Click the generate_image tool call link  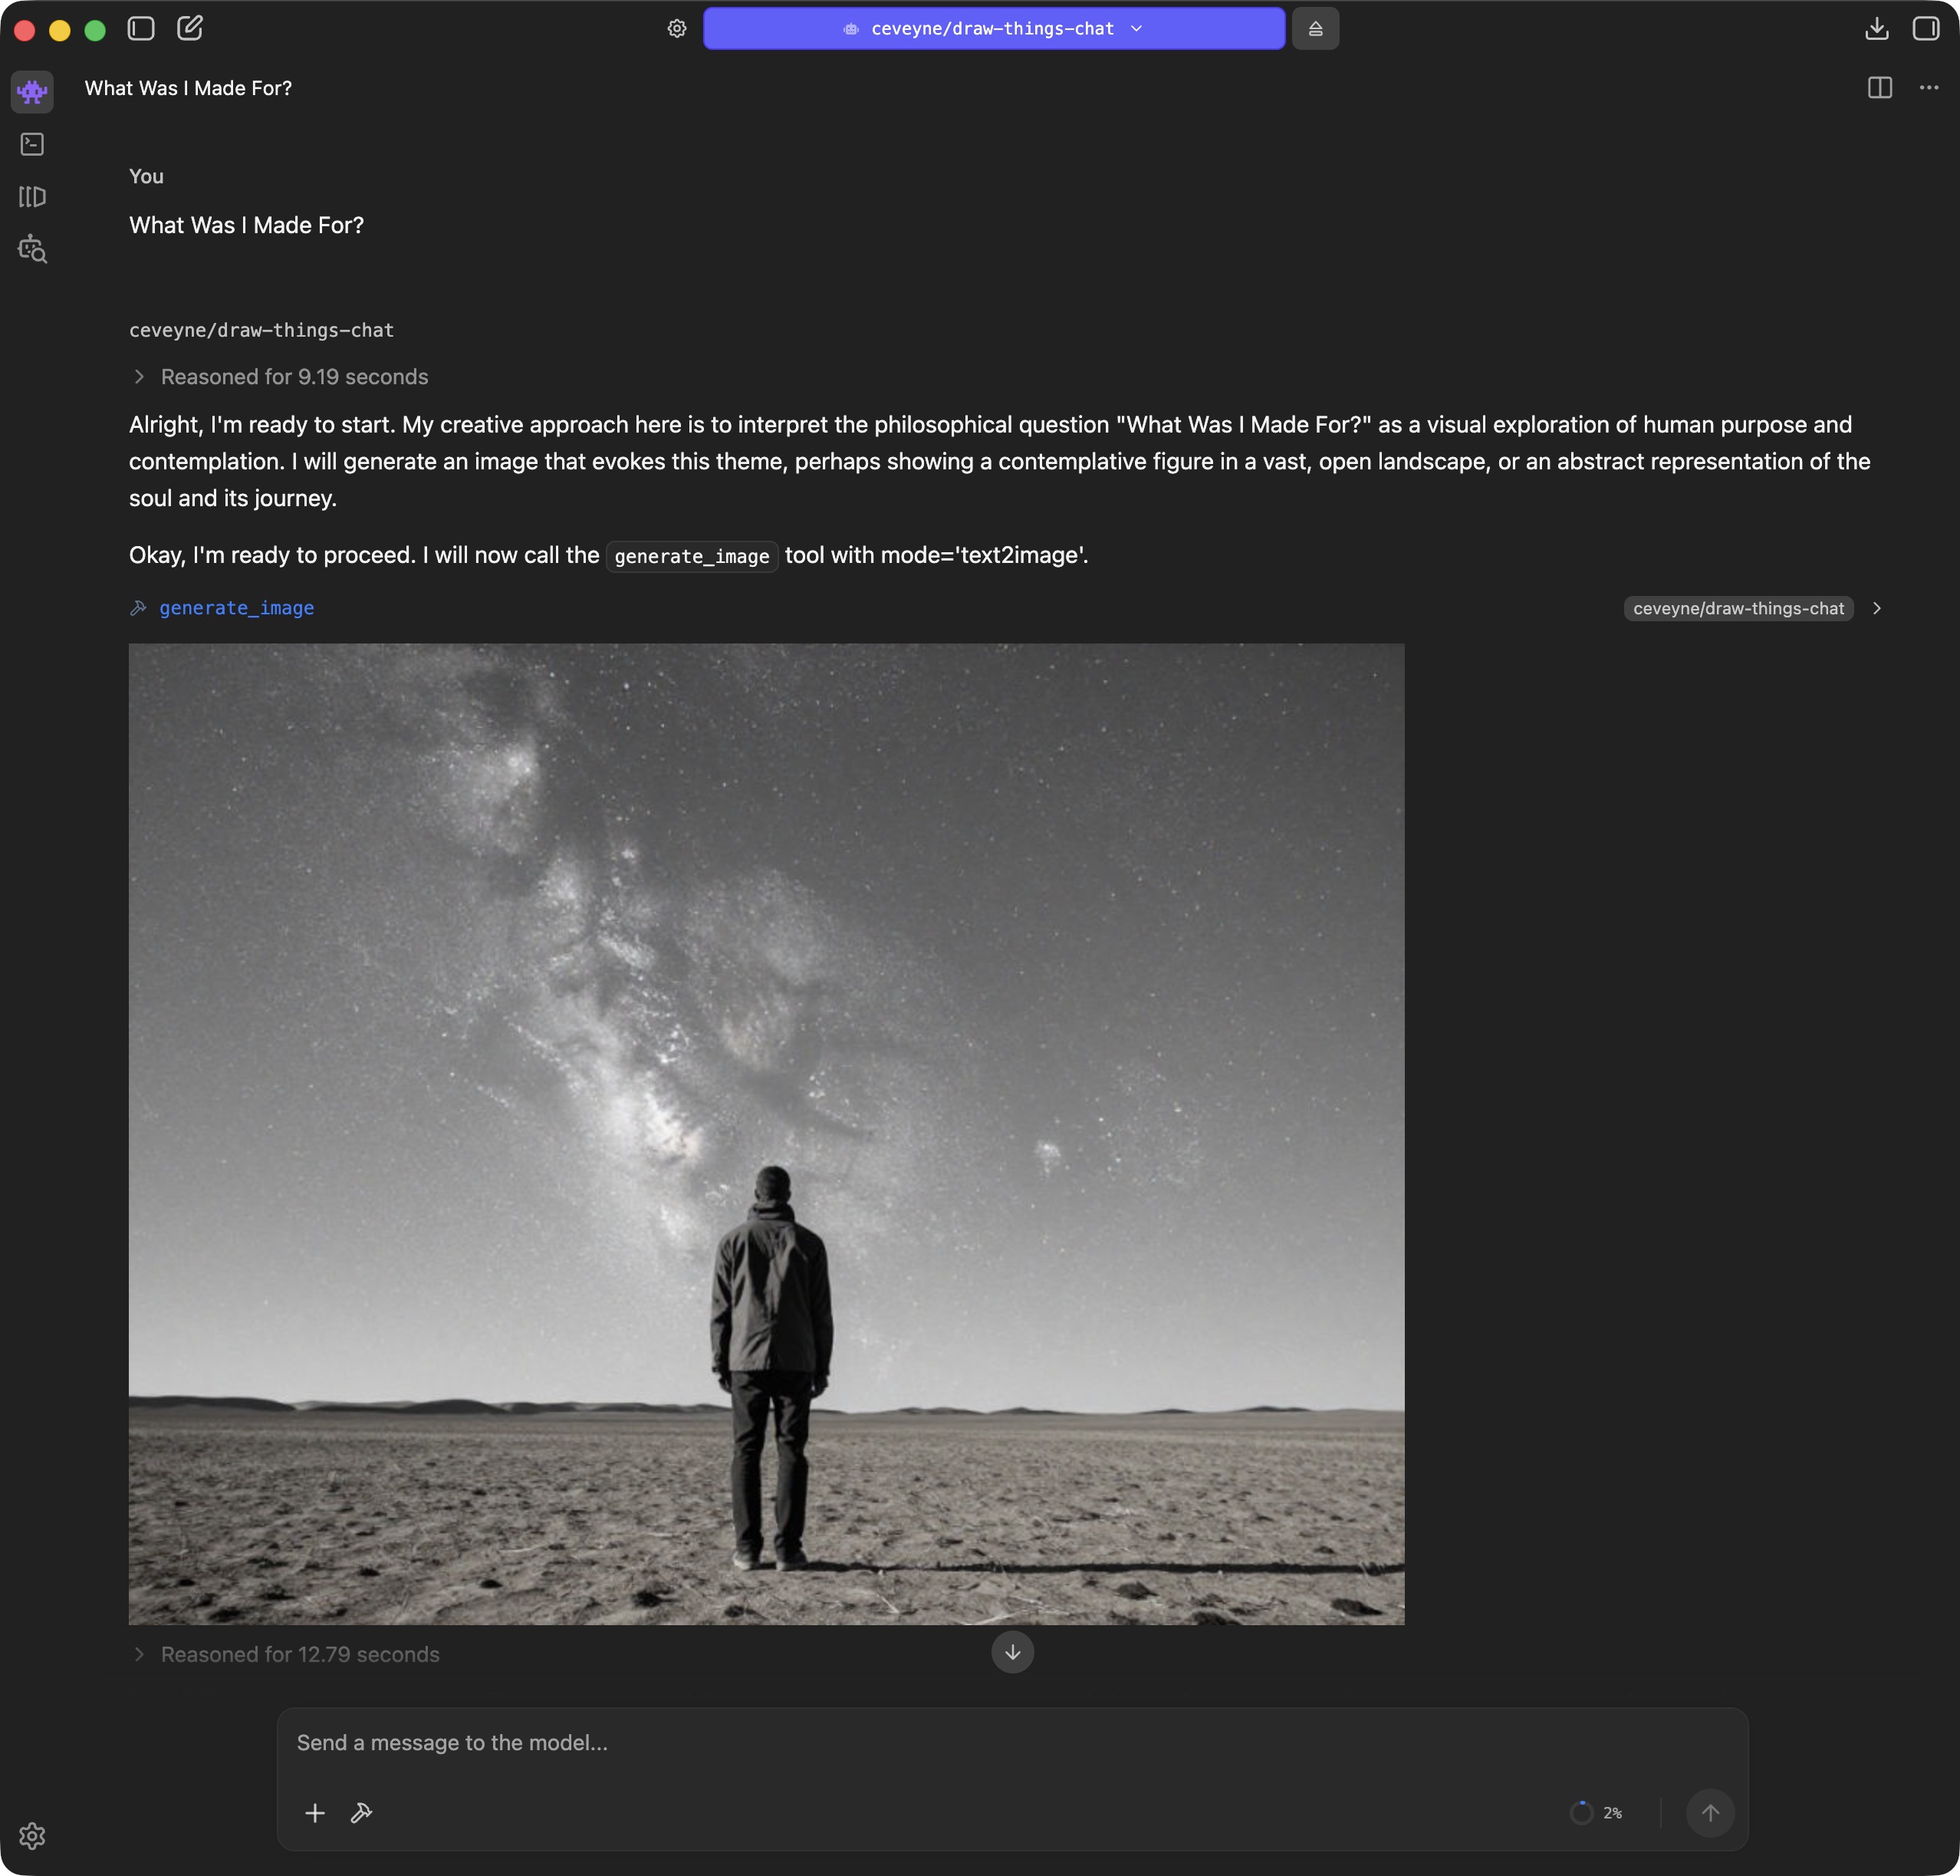point(236,608)
